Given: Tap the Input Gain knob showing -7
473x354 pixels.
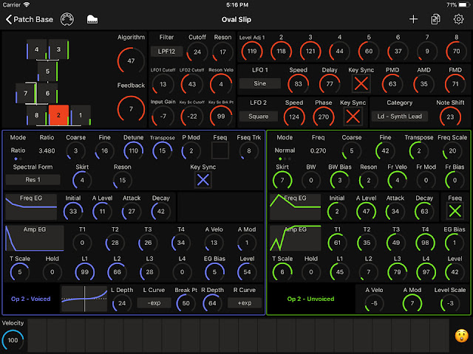Looking at the screenshot, I should (163, 117).
